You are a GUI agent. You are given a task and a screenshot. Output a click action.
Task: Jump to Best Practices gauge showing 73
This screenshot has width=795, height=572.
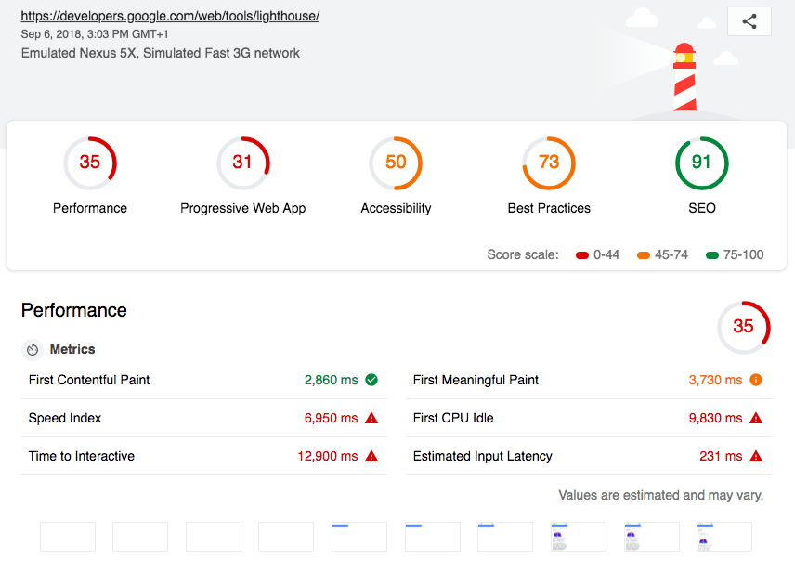pos(549,162)
